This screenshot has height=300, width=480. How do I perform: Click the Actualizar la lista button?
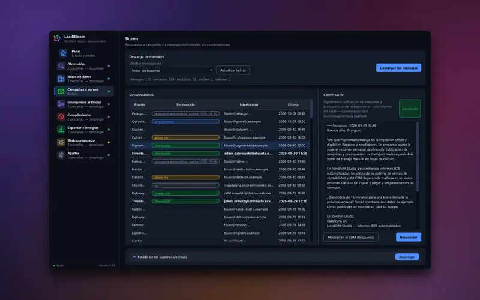pos(233,70)
